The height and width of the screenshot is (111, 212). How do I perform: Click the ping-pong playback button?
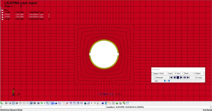[185, 77]
